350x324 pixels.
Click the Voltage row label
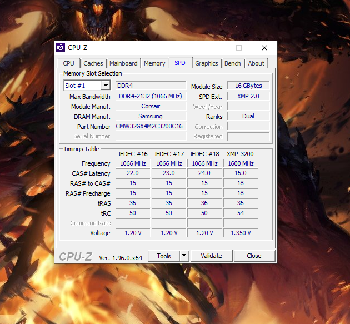click(100, 233)
